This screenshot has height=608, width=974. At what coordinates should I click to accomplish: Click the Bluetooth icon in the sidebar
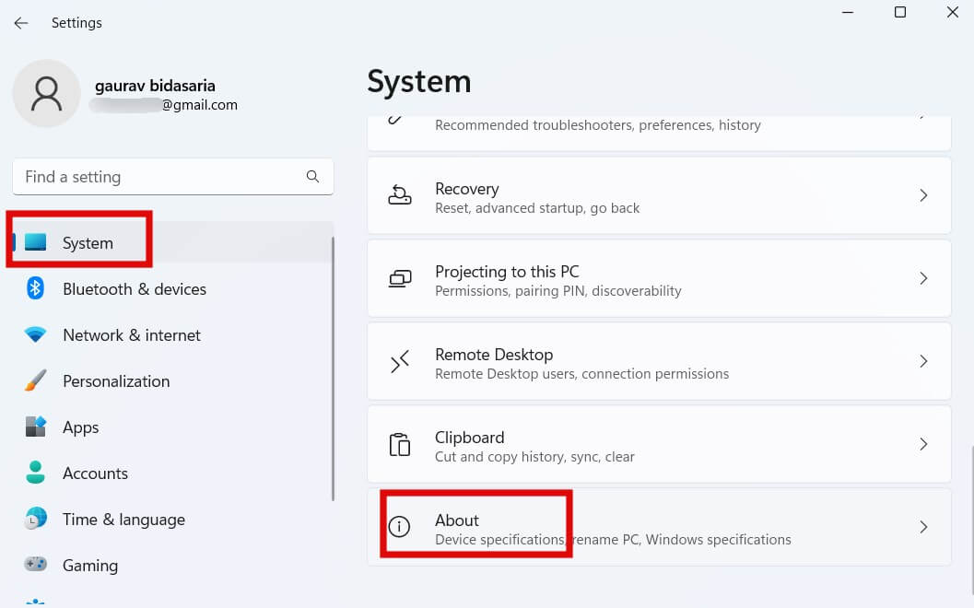(36, 289)
